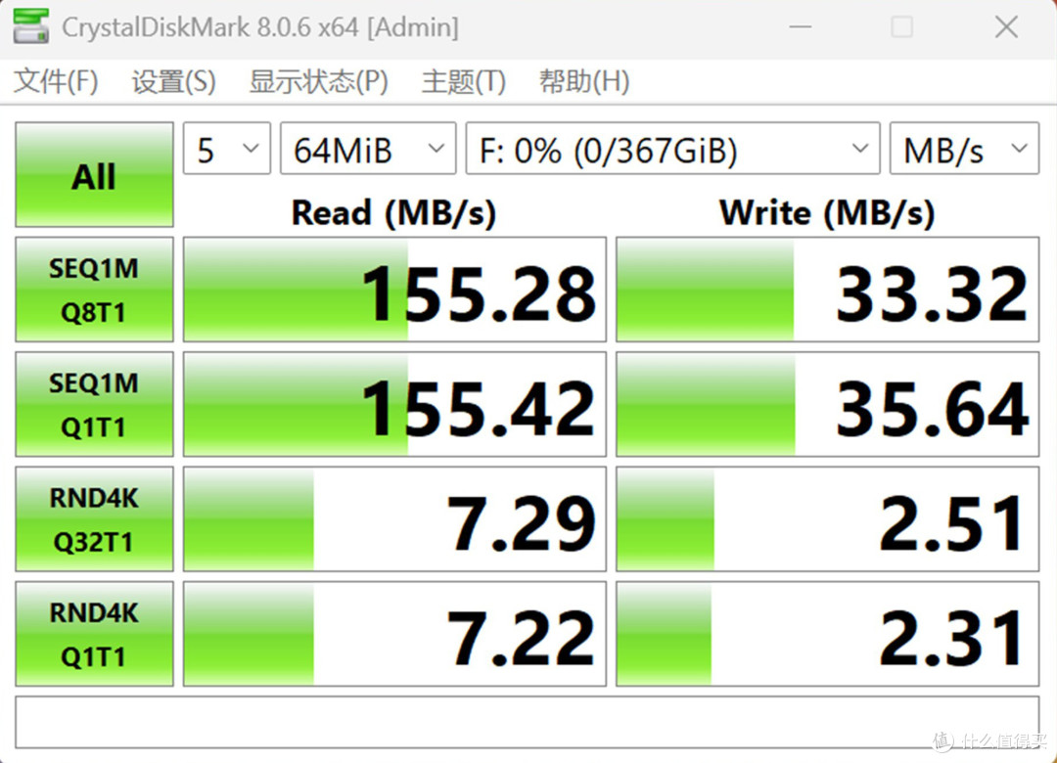Select the 7.29 read result

(x=394, y=519)
